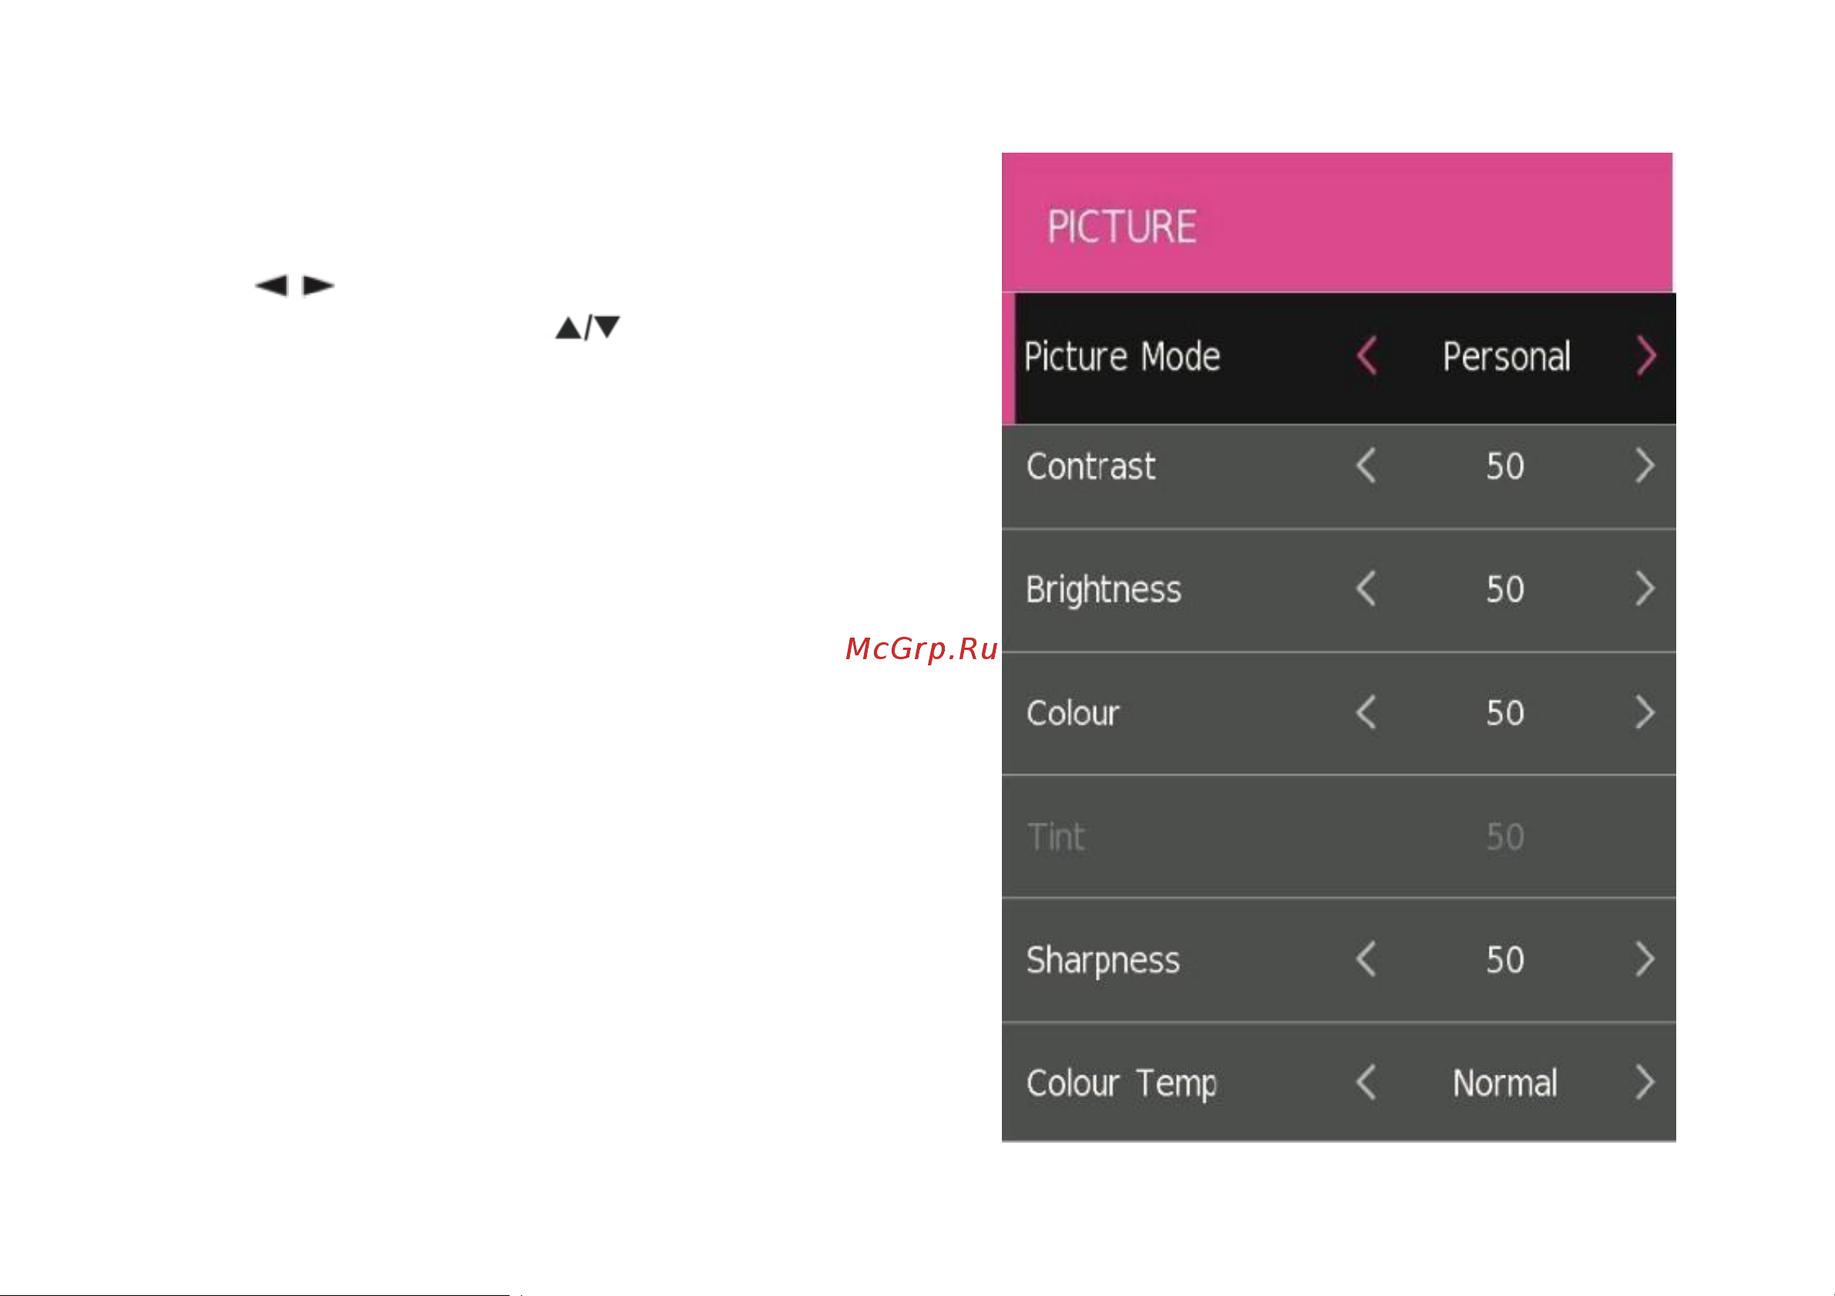This screenshot has width=1835, height=1296.
Task: Switch Colour Temp to next option
Action: [x=1644, y=1082]
